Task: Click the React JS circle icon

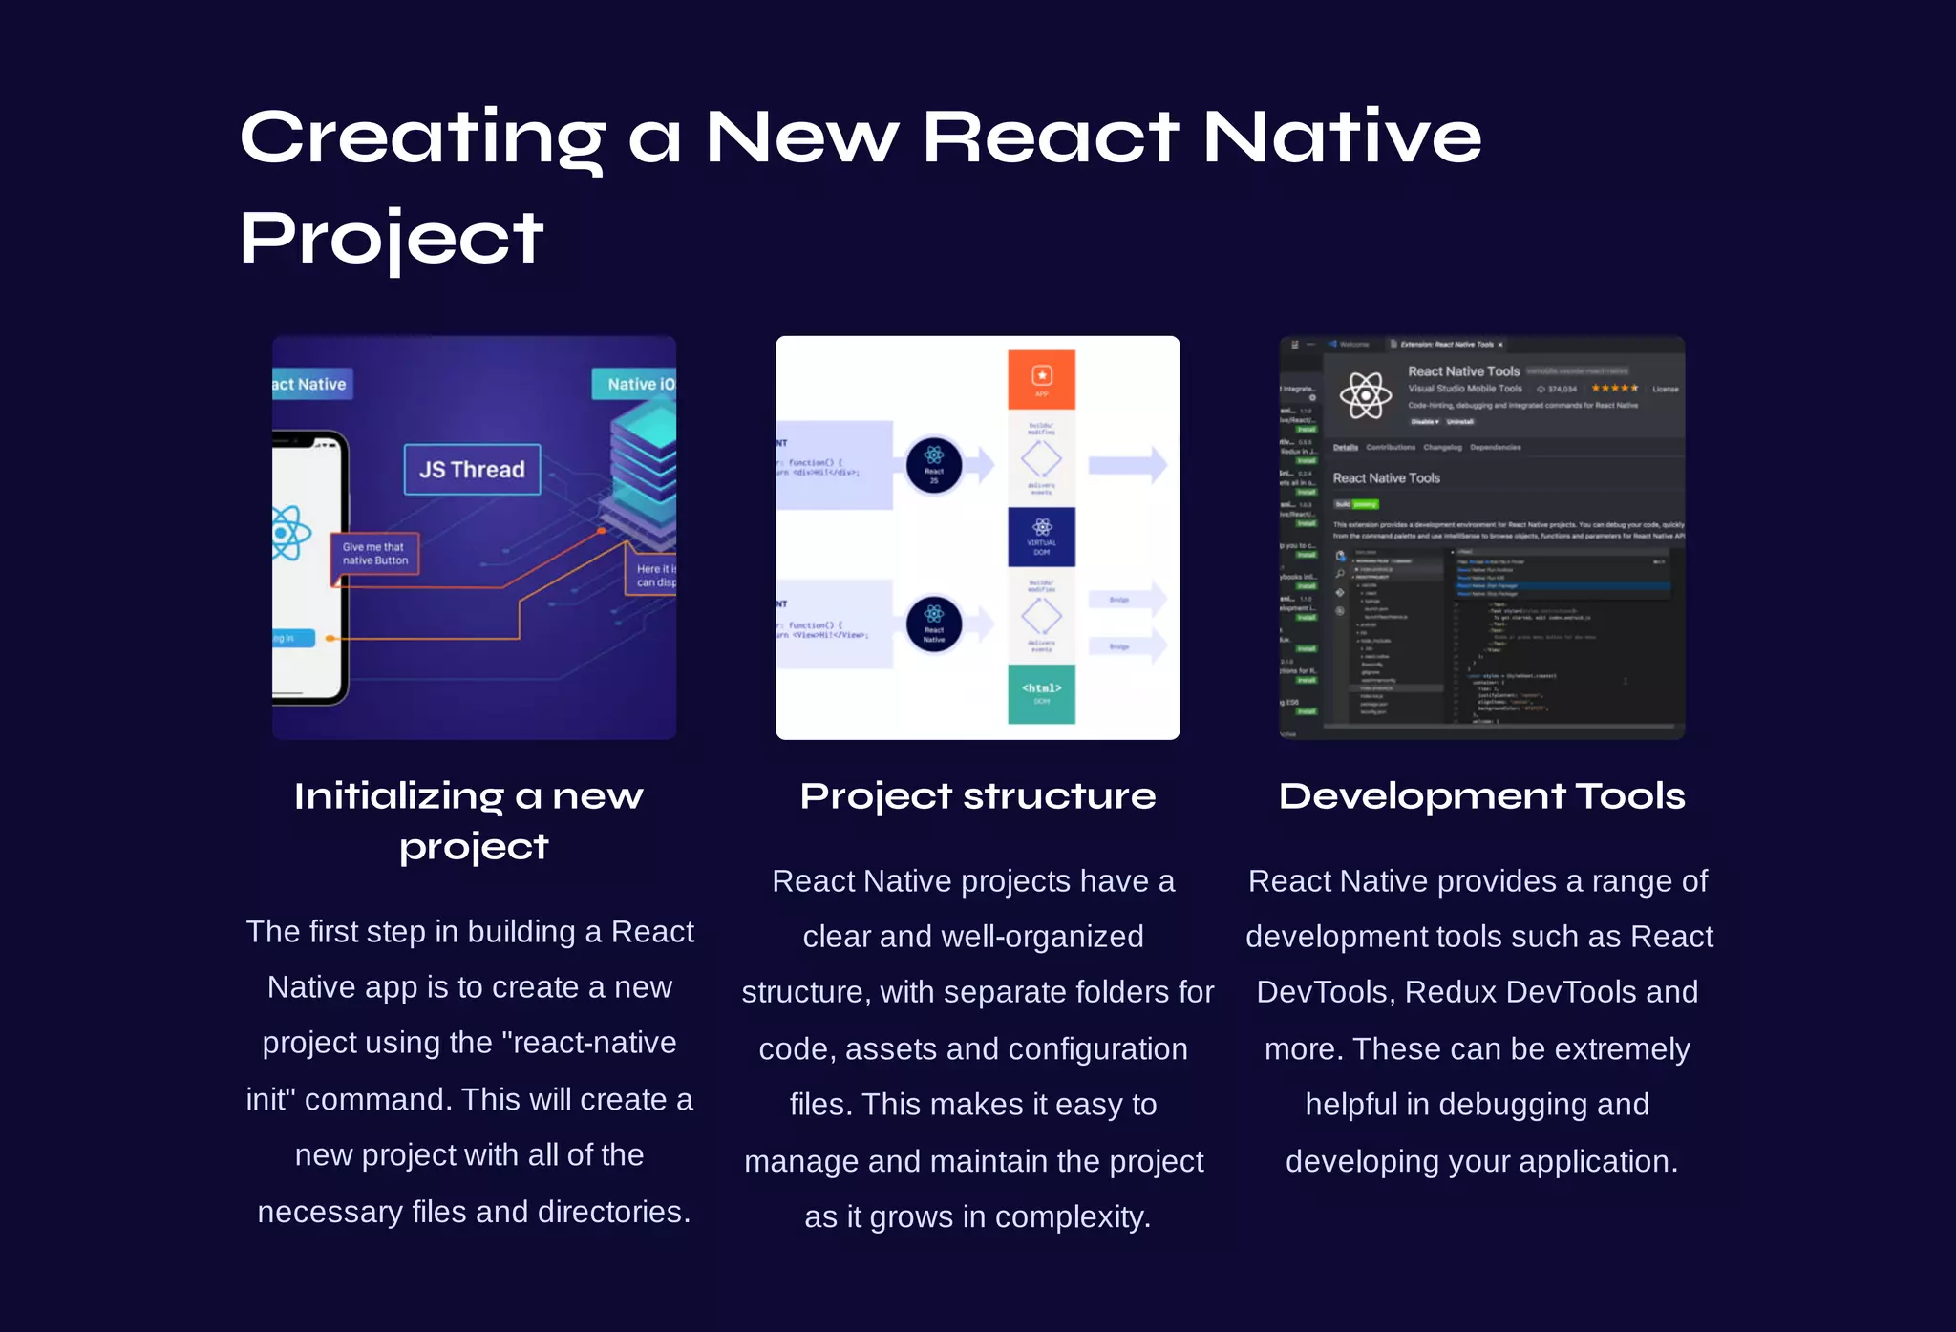Action: pyautogui.click(x=933, y=463)
